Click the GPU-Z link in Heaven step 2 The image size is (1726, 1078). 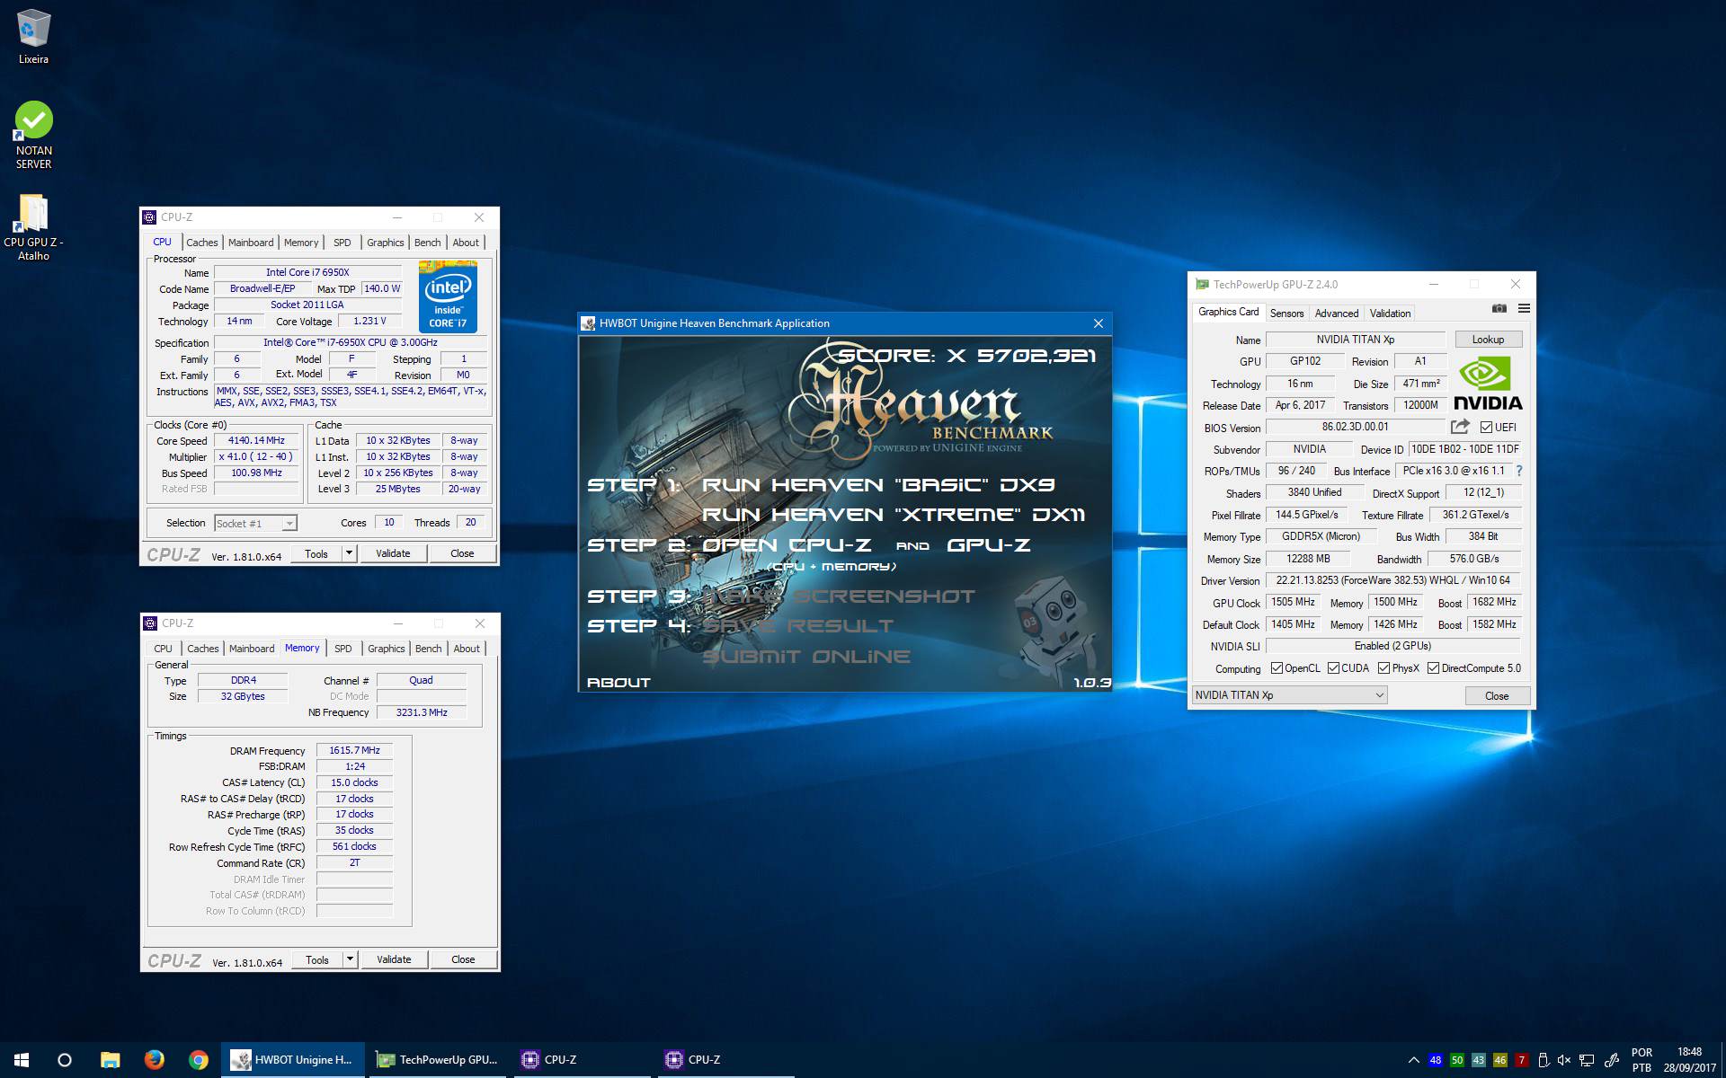[989, 545]
